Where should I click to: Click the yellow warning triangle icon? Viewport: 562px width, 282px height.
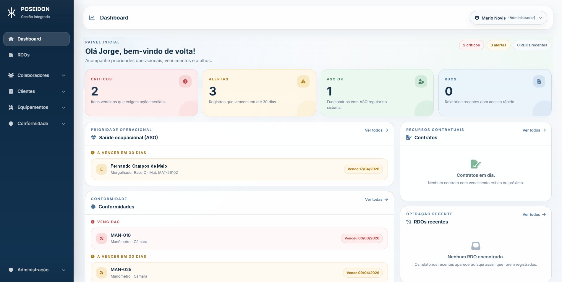coord(303,82)
